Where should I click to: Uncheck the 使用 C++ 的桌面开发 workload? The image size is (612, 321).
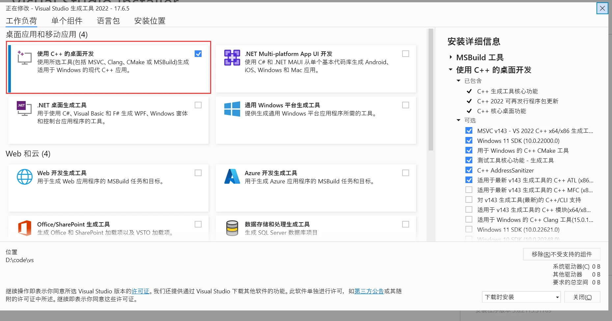point(198,54)
